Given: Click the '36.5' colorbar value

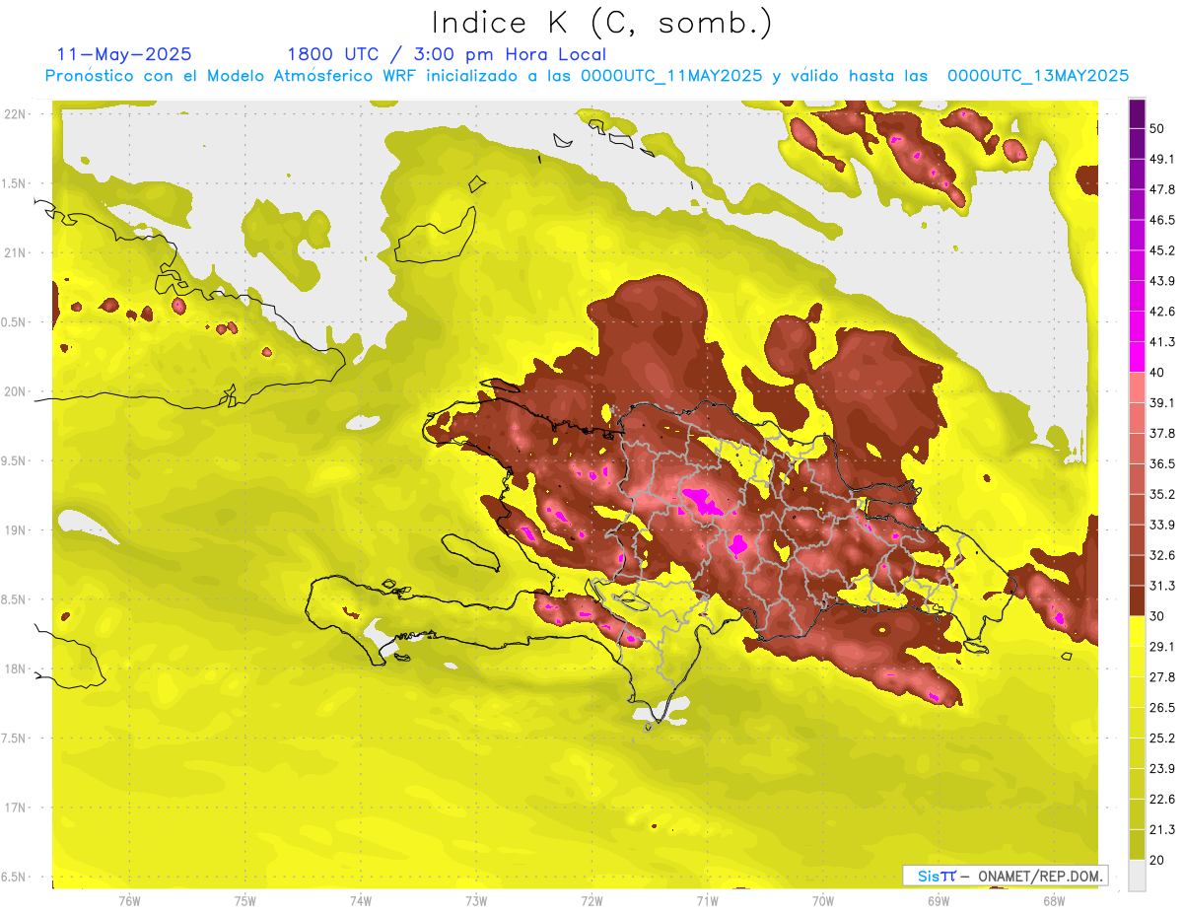Looking at the screenshot, I should coord(1162,463).
